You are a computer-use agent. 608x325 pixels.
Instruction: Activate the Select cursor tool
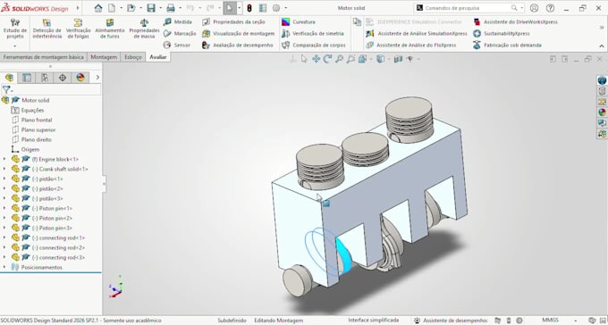[230, 8]
